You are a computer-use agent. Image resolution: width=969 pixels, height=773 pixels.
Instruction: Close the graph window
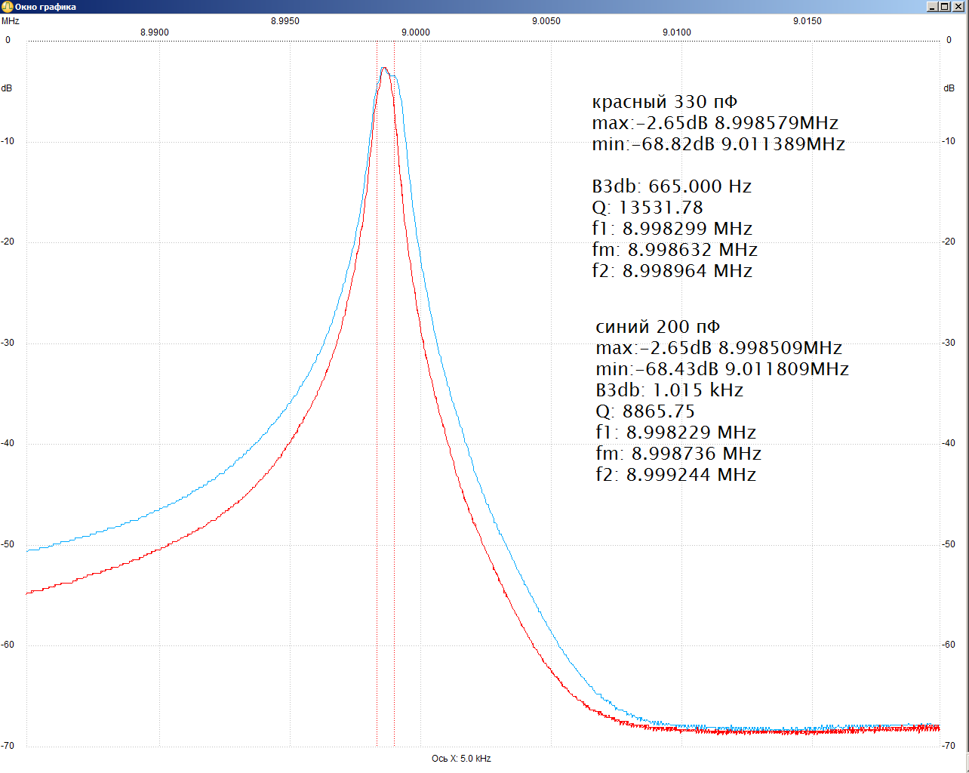[x=958, y=7]
